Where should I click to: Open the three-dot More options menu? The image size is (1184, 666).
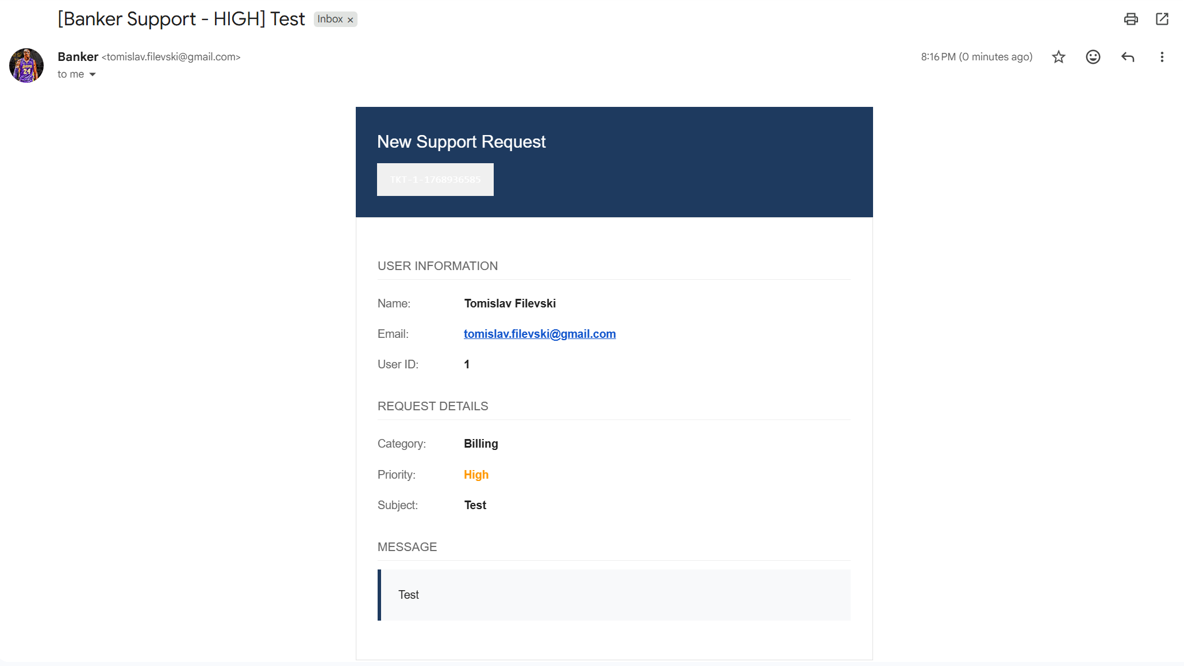[1162, 57]
